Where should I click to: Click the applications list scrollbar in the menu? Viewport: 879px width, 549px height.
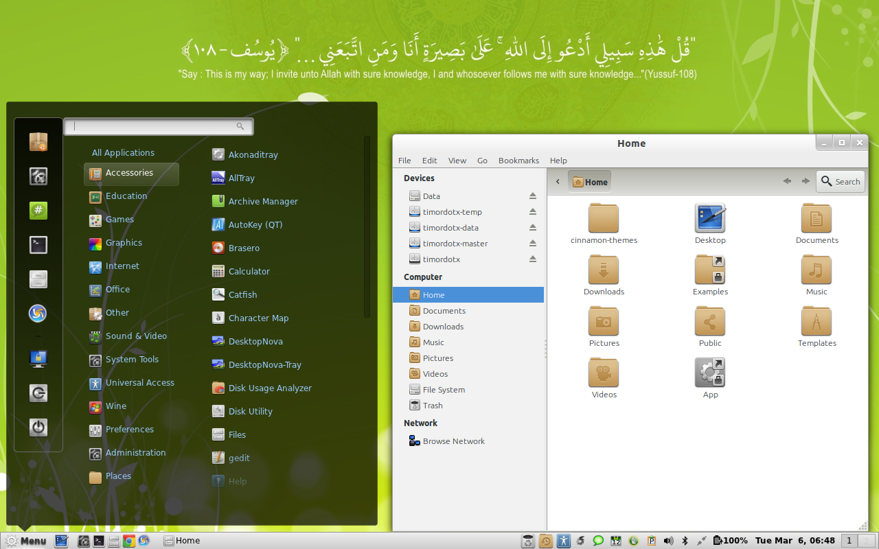(367, 226)
